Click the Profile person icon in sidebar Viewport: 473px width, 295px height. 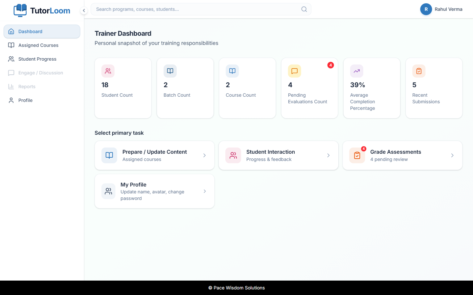point(11,100)
